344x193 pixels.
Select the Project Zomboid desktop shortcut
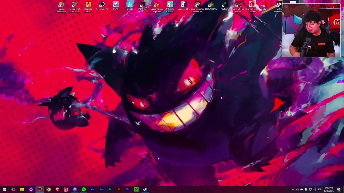[61, 7]
